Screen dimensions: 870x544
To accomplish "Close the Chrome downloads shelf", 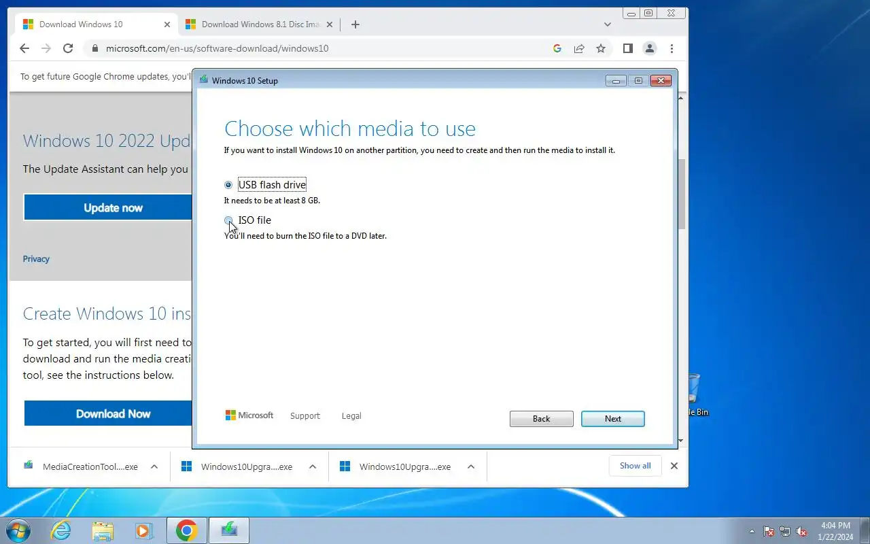I will pos(674,466).
